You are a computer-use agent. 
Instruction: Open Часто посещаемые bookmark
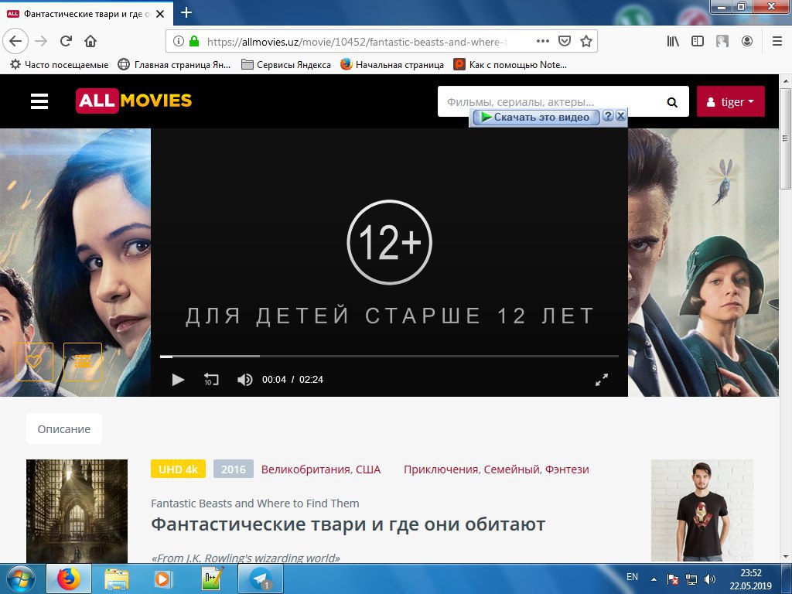[x=59, y=65]
